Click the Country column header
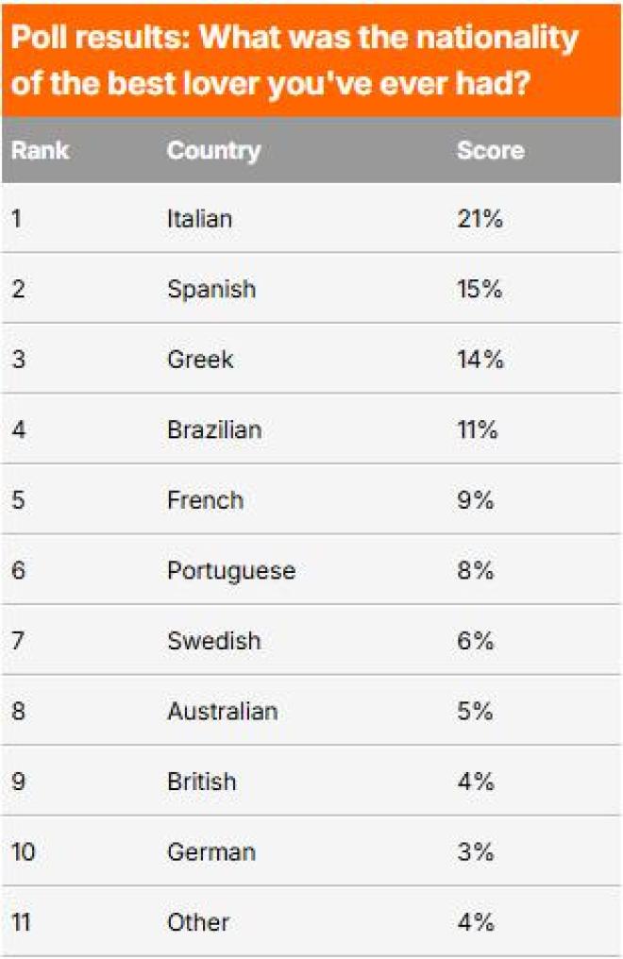 214,151
